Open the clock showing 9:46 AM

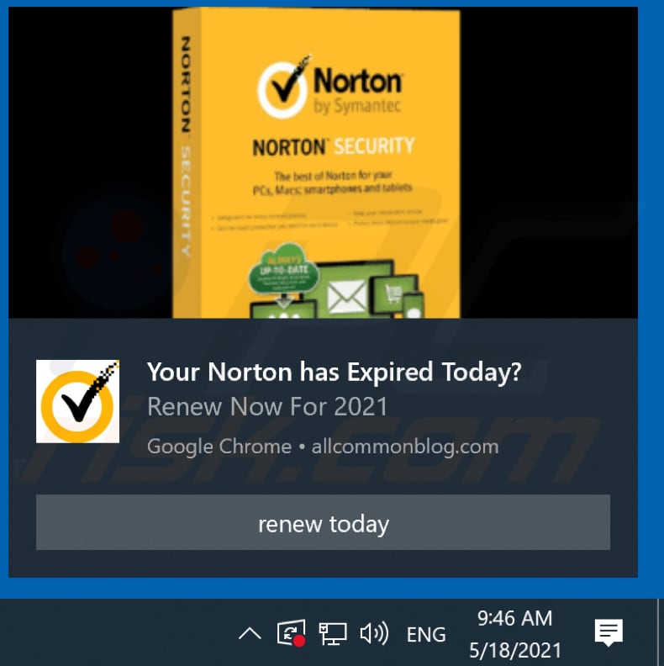[x=514, y=618]
